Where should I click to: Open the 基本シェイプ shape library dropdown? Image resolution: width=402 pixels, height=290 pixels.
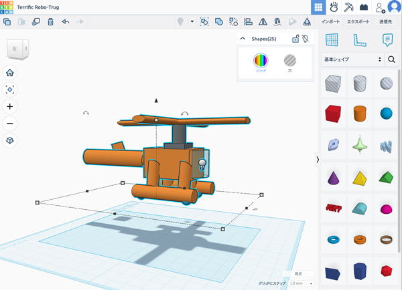point(352,59)
